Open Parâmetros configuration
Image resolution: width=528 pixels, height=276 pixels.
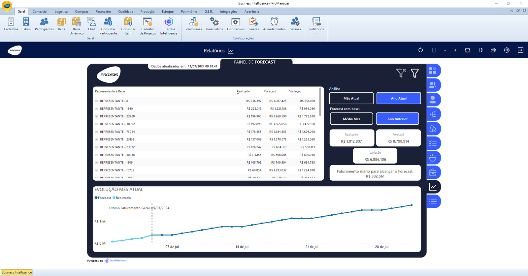click(x=214, y=24)
